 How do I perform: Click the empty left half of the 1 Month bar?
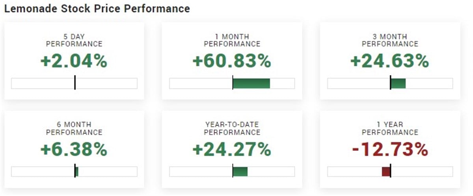tap(201, 83)
